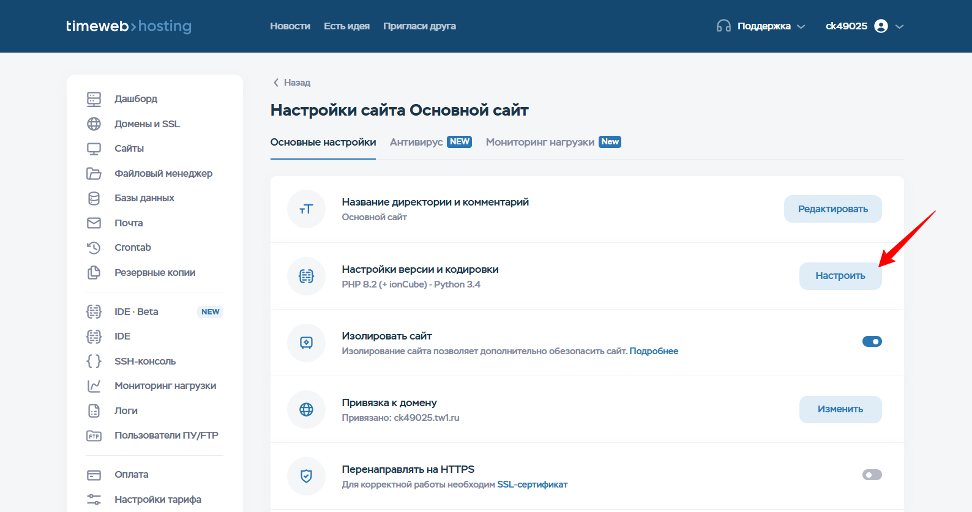
Task: Click the Dashboard server icon in sidebar
Action: 94,99
